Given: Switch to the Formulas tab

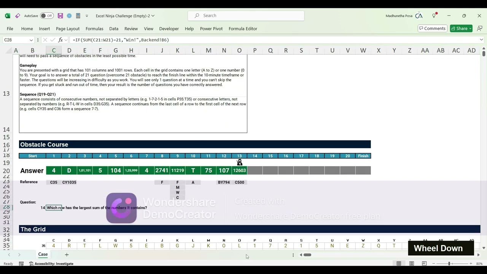Looking at the screenshot, I should click(94, 29).
